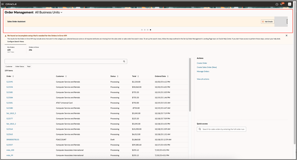
Task: Click magnifier icon in Quick access search
Action: coord(200,129)
